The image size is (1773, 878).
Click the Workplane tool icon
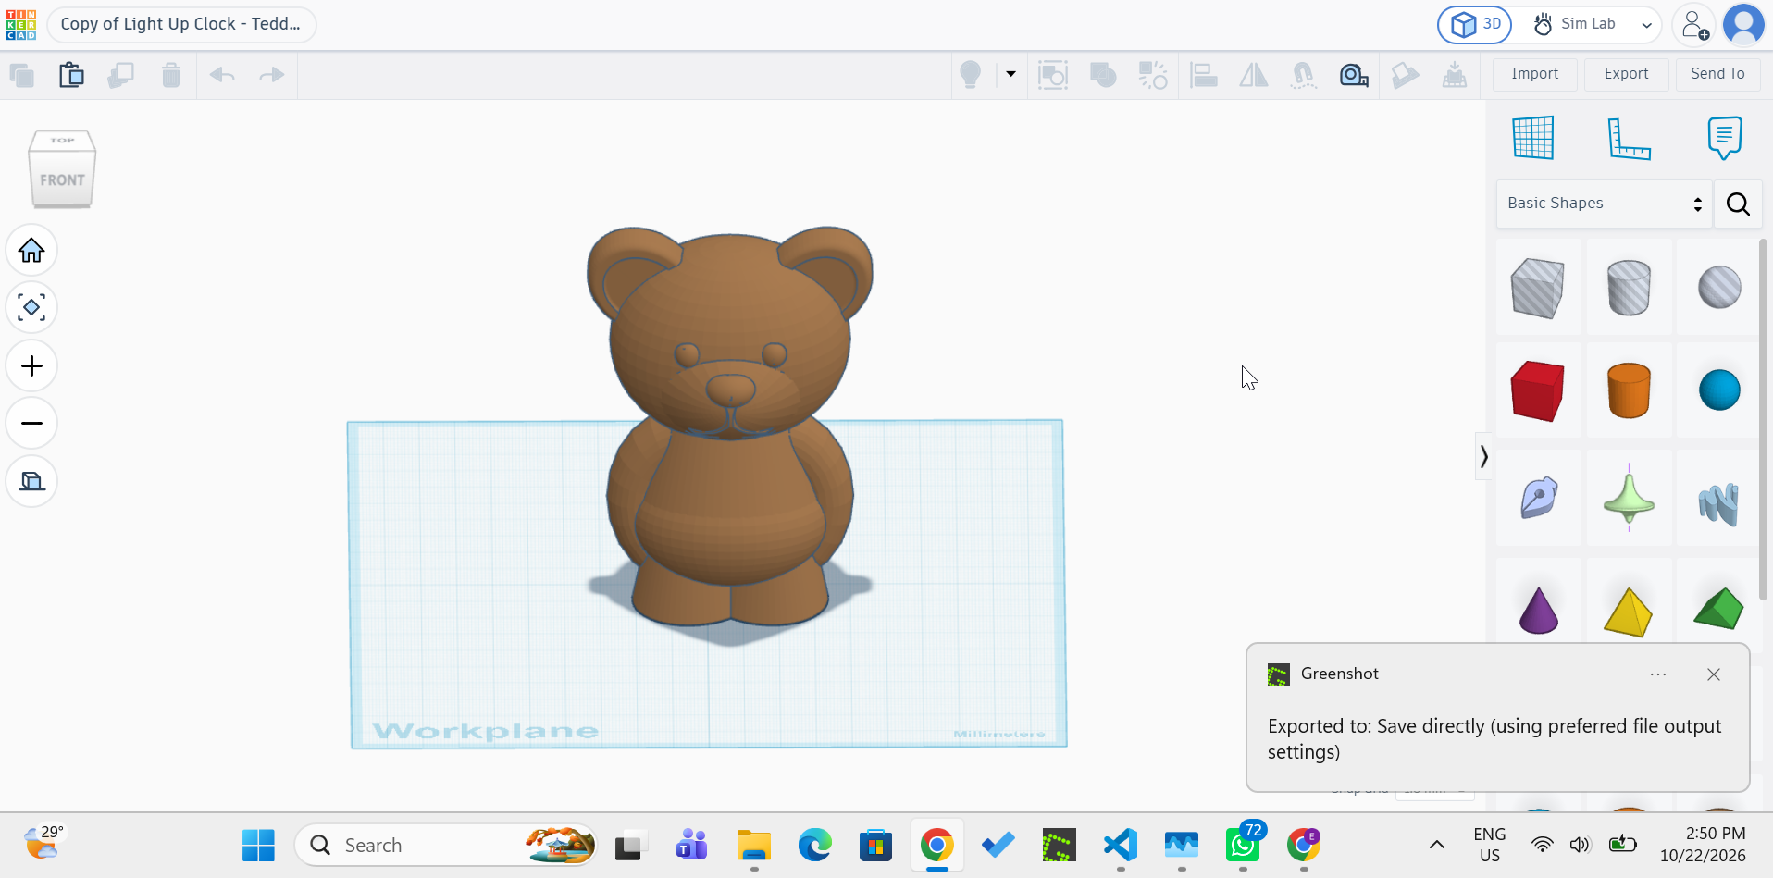[1533, 138]
